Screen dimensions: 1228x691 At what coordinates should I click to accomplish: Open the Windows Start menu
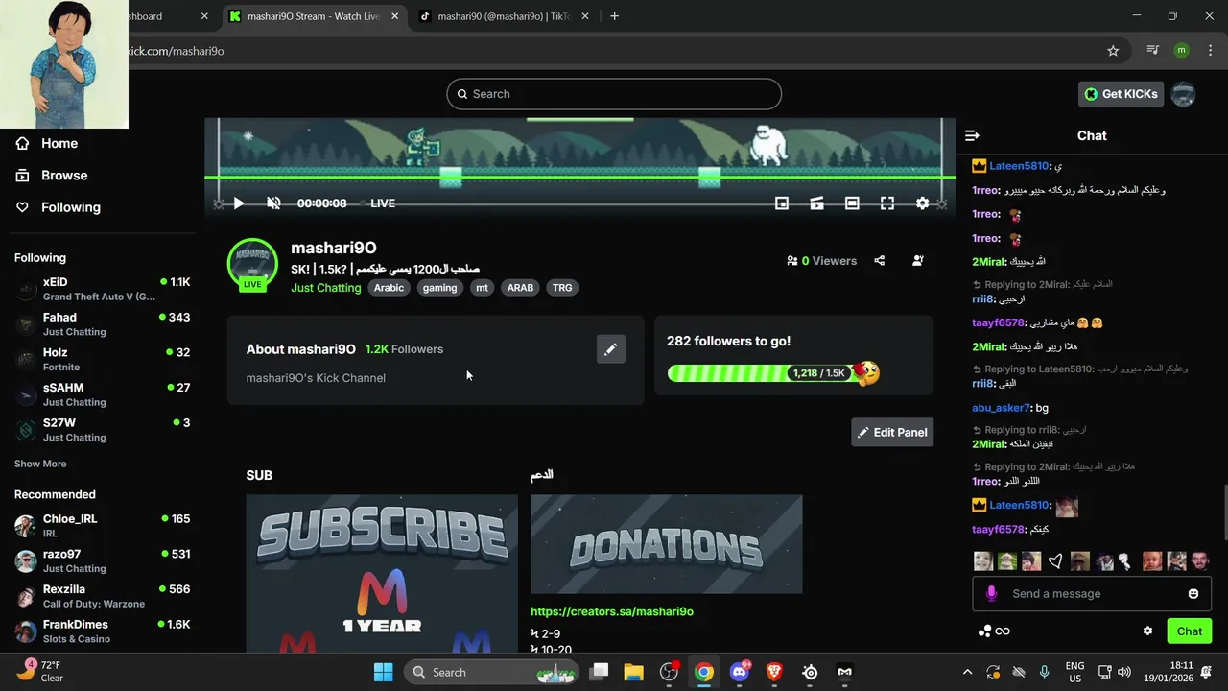383,672
